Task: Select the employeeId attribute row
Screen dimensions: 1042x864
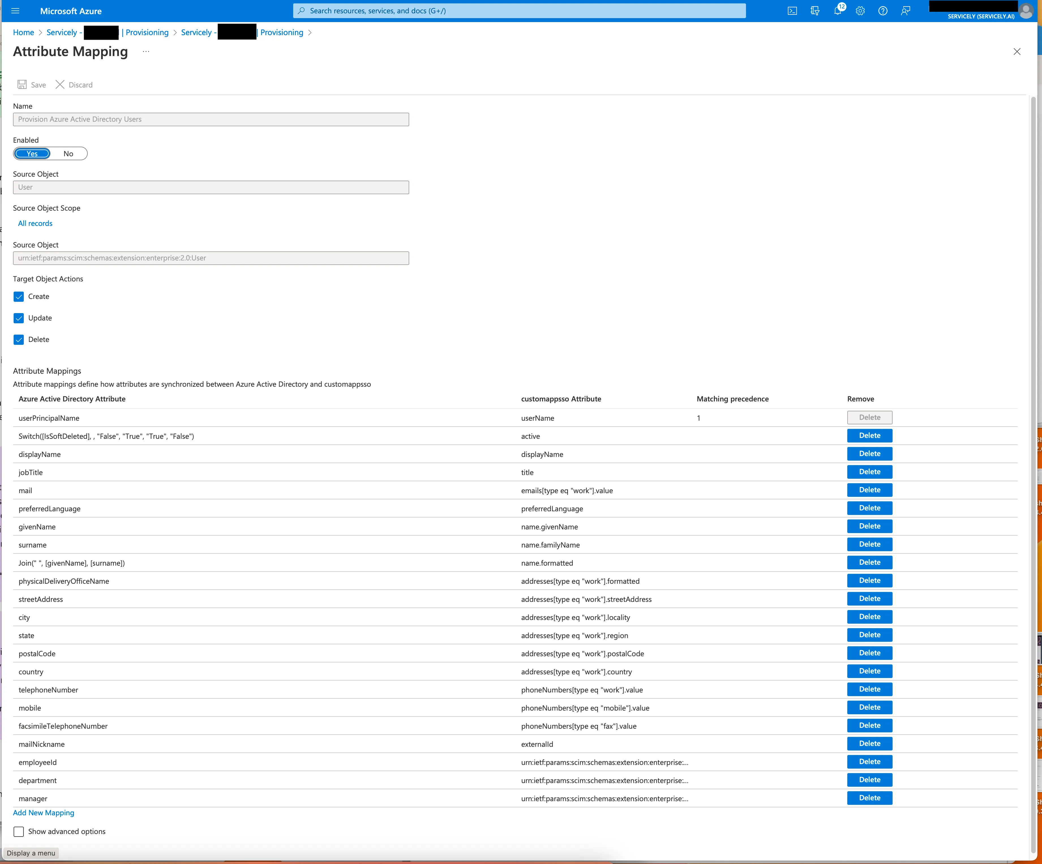Action: (x=515, y=762)
